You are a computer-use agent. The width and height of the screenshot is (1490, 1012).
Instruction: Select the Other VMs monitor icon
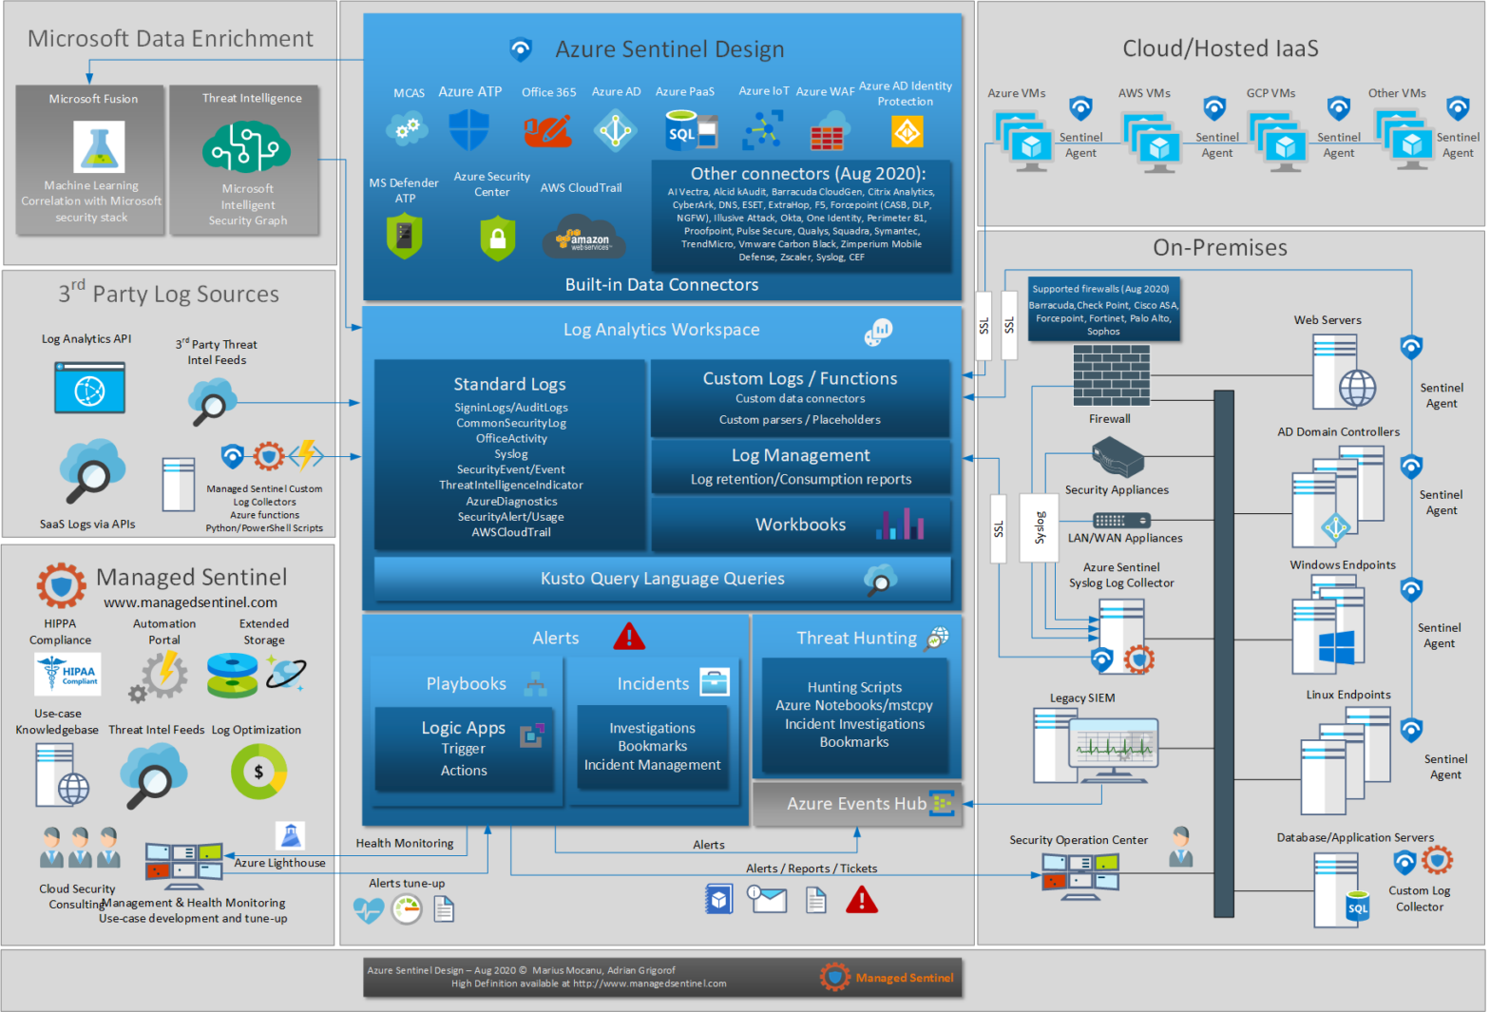click(1404, 141)
